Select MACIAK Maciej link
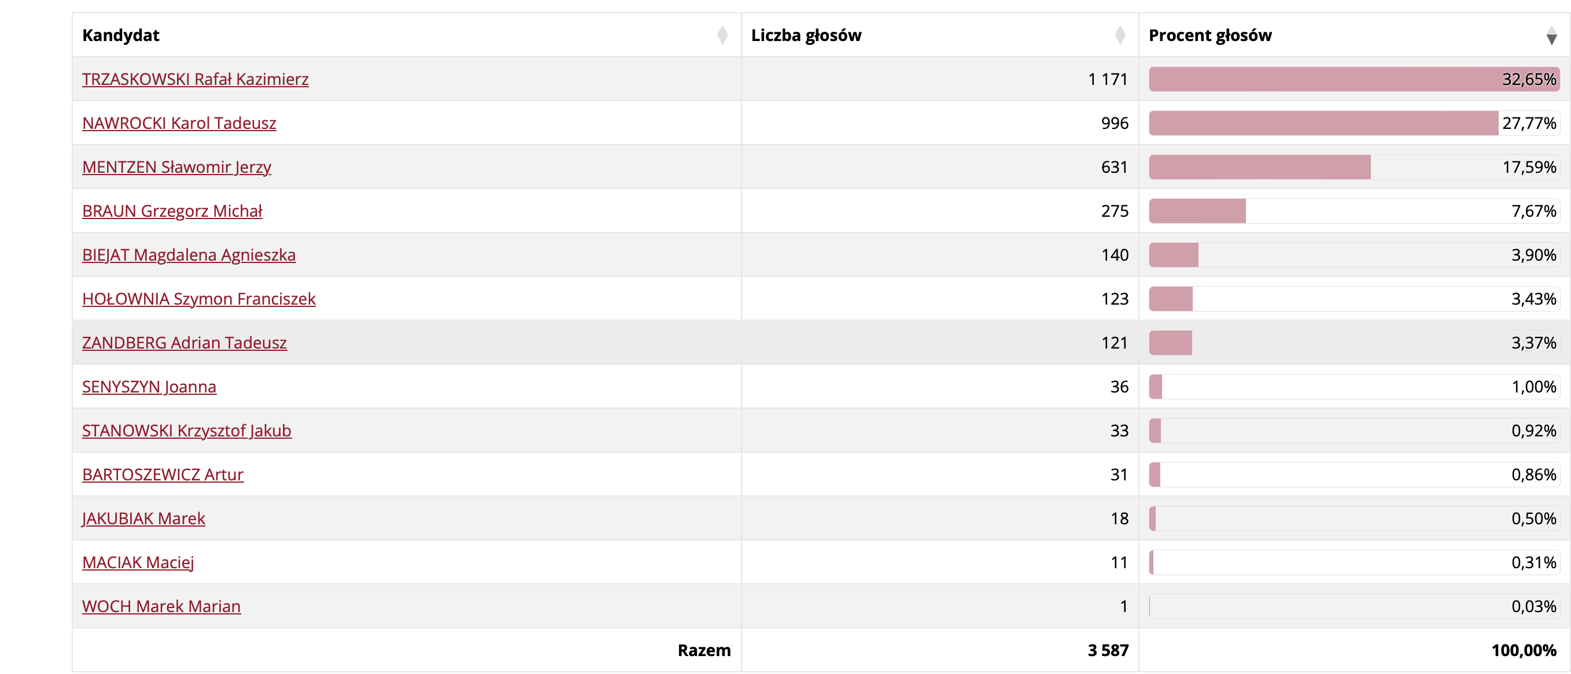Image resolution: width=1571 pixels, height=674 pixels. click(138, 562)
